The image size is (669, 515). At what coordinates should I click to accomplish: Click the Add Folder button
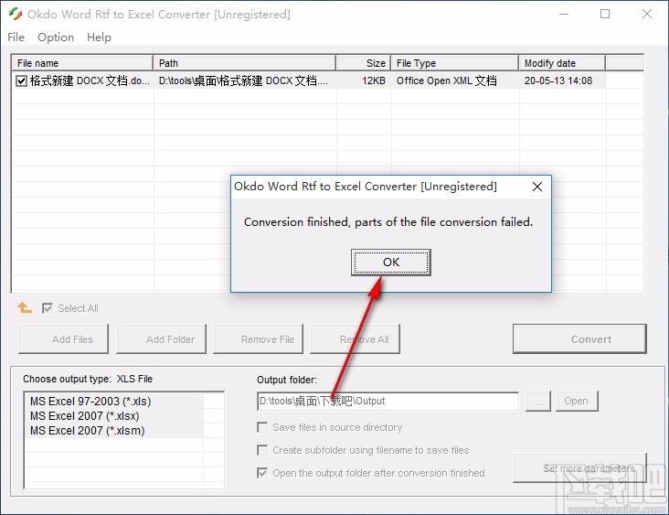point(161,339)
